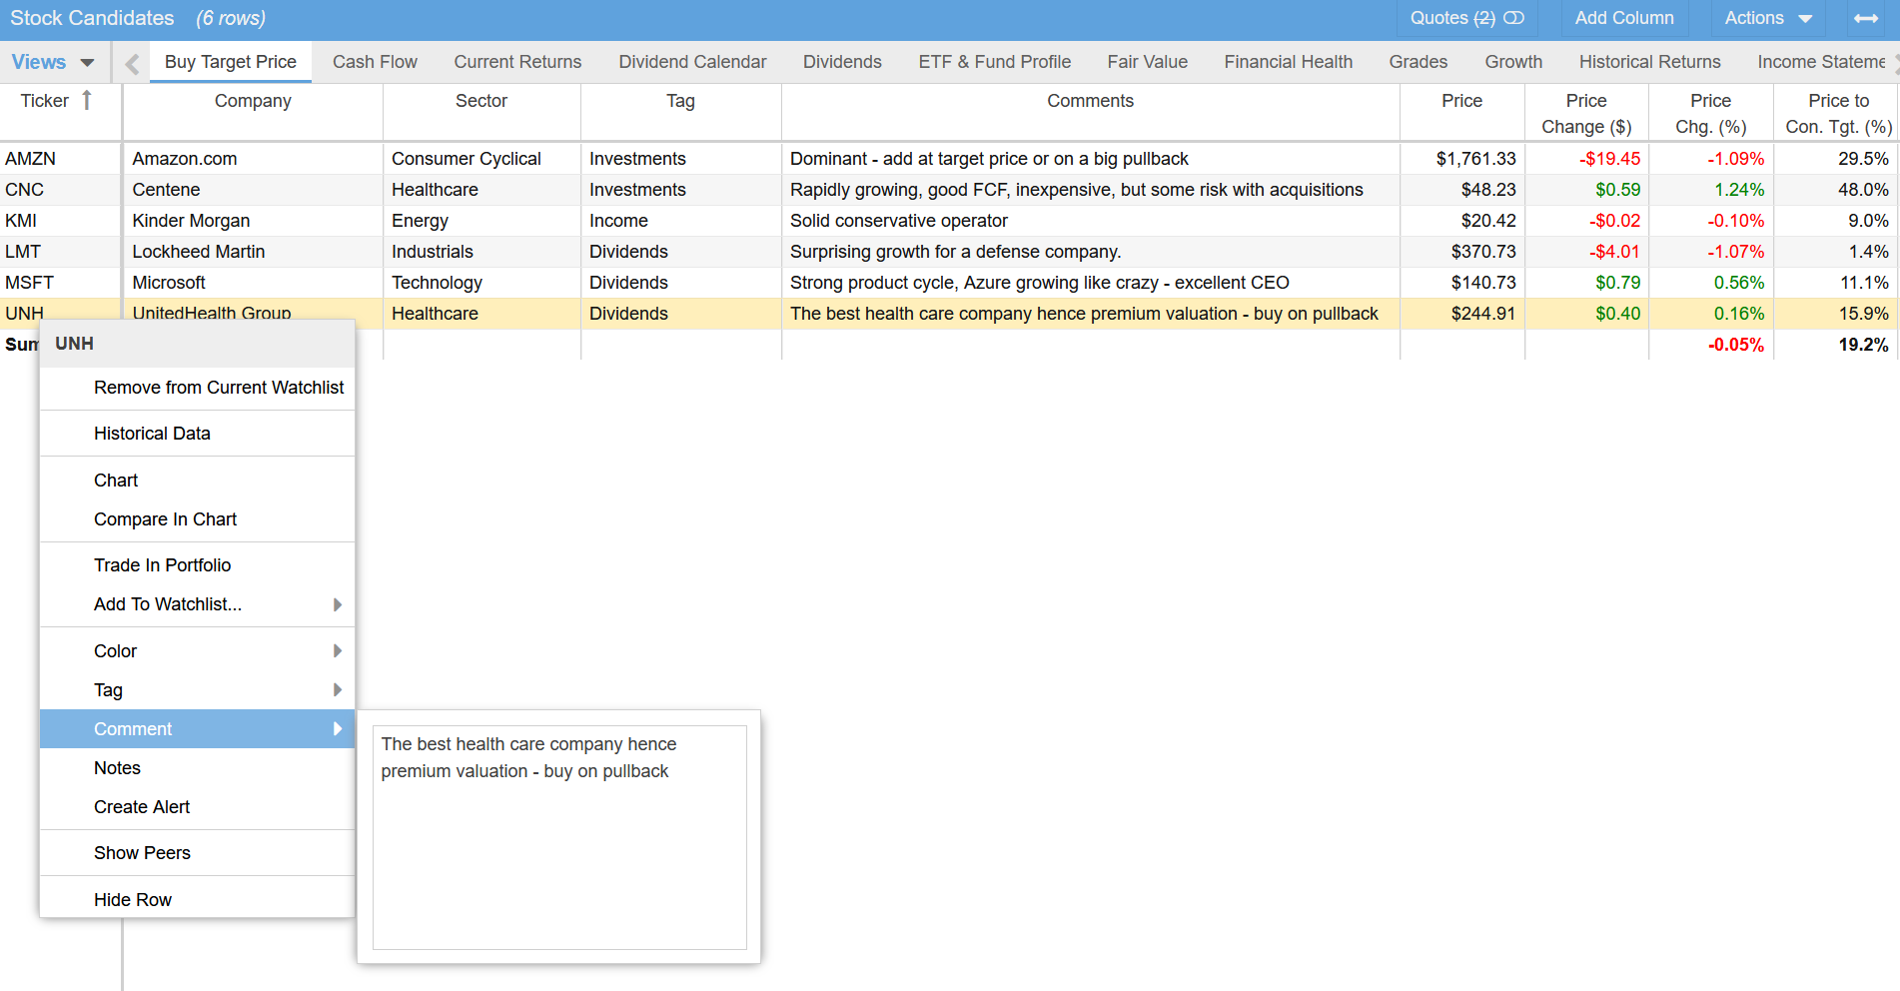Click the Income tag cell
The height and width of the screenshot is (991, 1900).
click(x=680, y=221)
